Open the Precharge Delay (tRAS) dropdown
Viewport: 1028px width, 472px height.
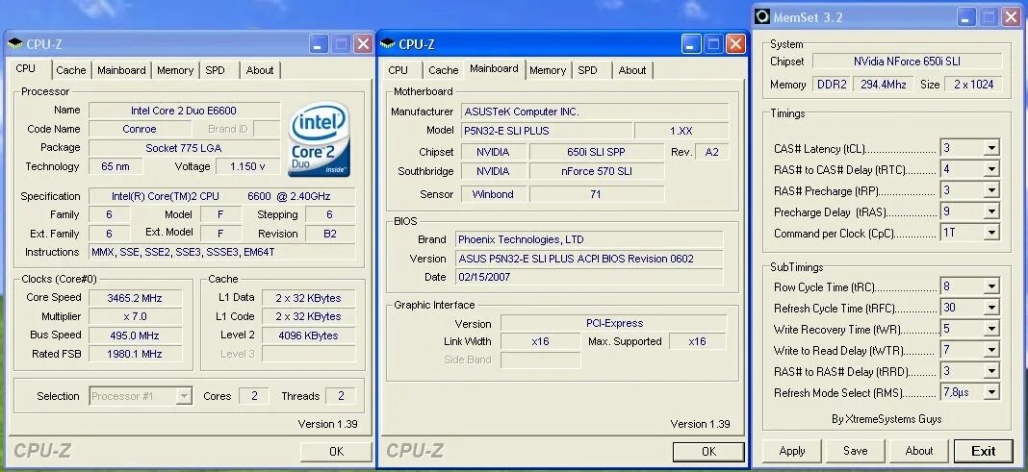click(991, 211)
